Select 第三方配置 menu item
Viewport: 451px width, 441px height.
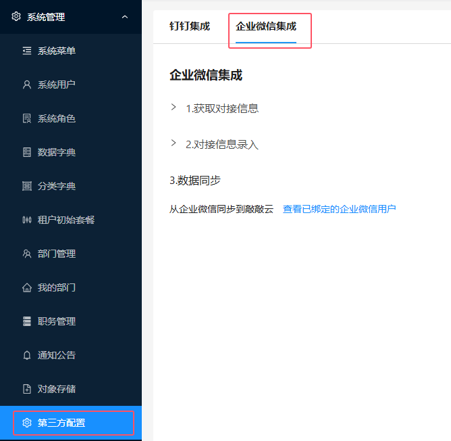71,423
